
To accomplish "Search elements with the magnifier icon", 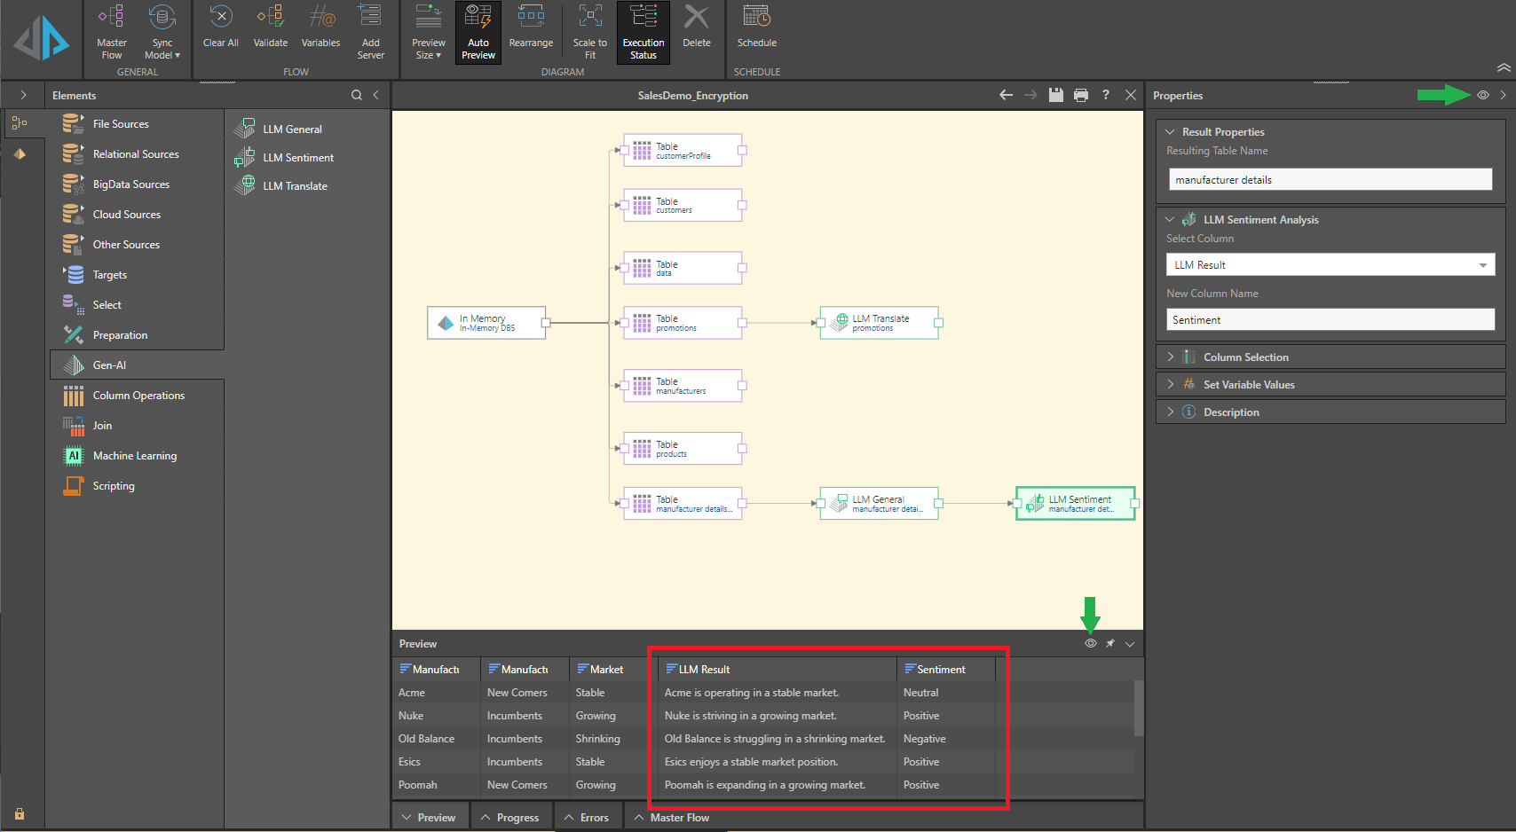I will [356, 95].
